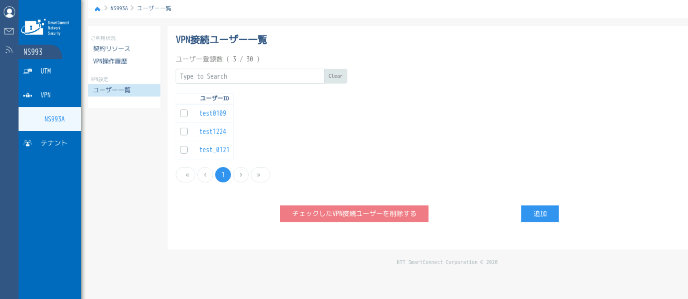The image size is (688, 299).
Task: Go to last page with » button
Action: click(260, 175)
